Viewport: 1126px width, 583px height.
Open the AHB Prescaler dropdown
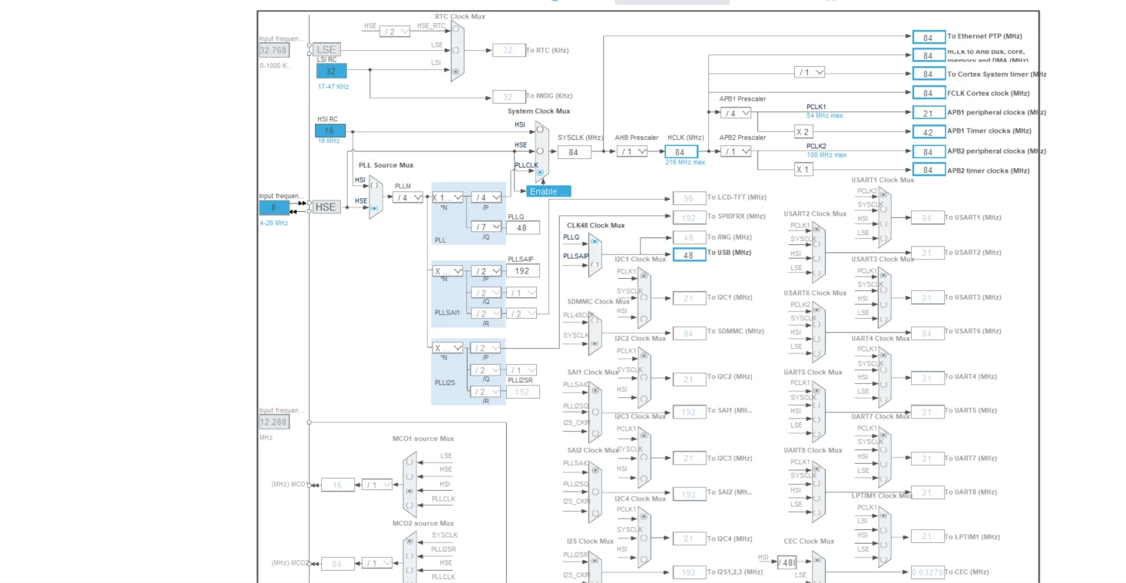point(632,152)
